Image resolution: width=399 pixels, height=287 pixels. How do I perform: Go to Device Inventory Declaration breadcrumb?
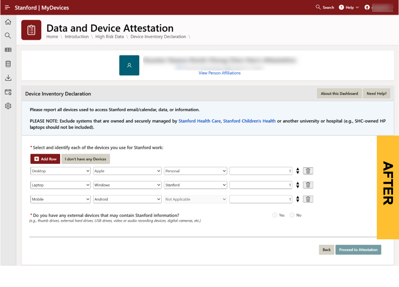point(158,37)
